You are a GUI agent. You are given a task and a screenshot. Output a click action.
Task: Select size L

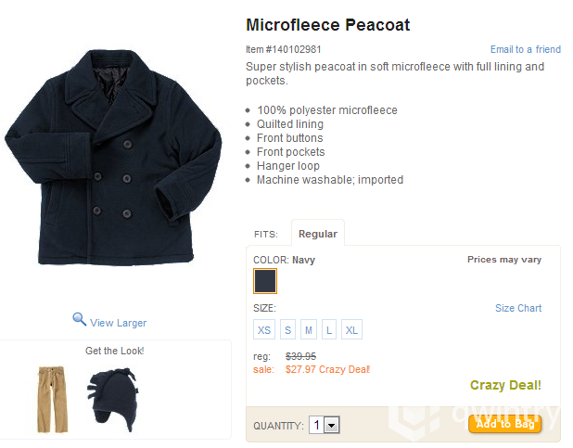click(329, 330)
